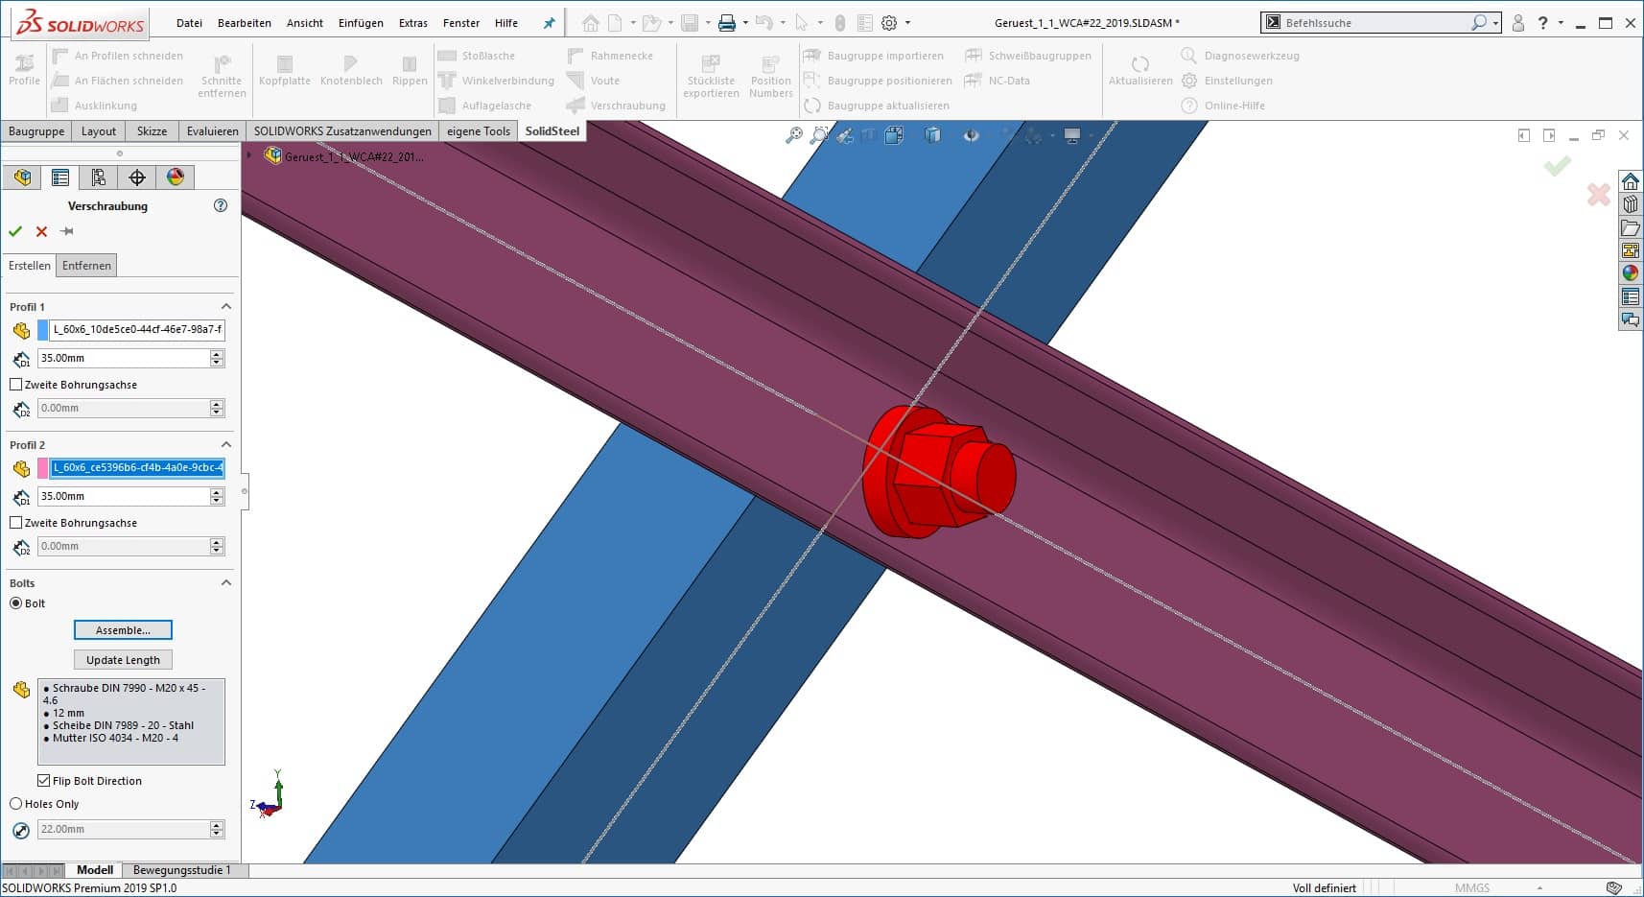The width and height of the screenshot is (1644, 897).
Task: Accept with the large green checkmark in the viewport
Action: [x=1557, y=166]
